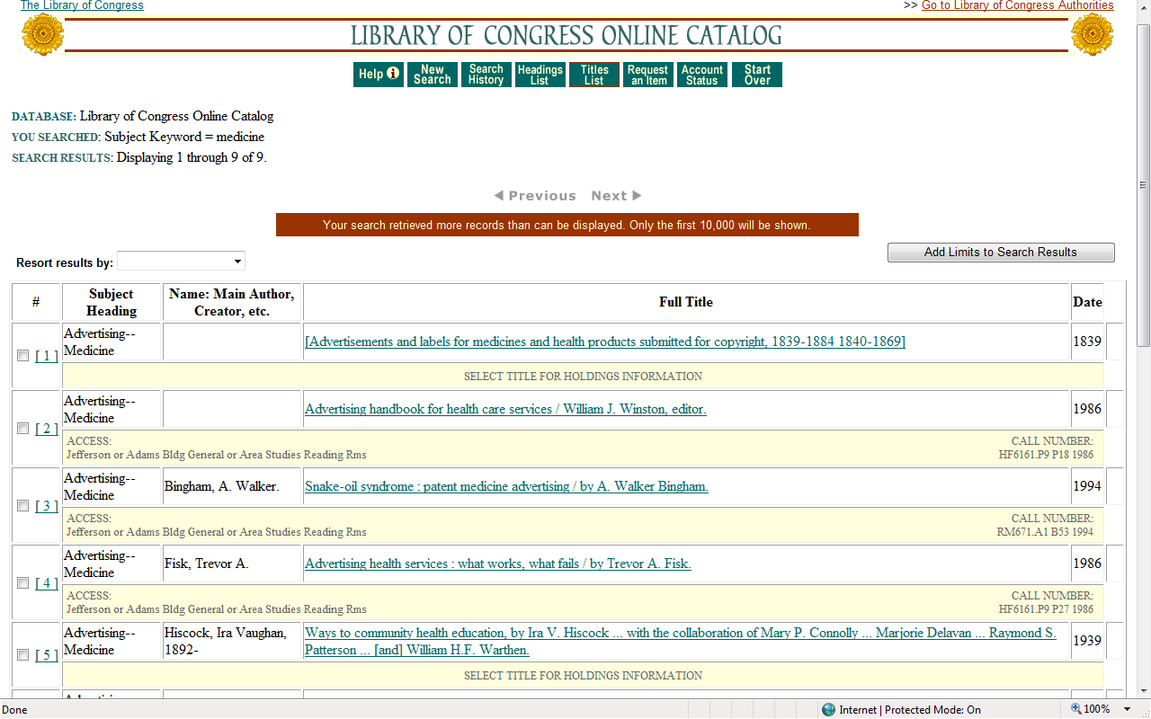Click the Date column header
The width and height of the screenshot is (1151, 719).
[1087, 302]
